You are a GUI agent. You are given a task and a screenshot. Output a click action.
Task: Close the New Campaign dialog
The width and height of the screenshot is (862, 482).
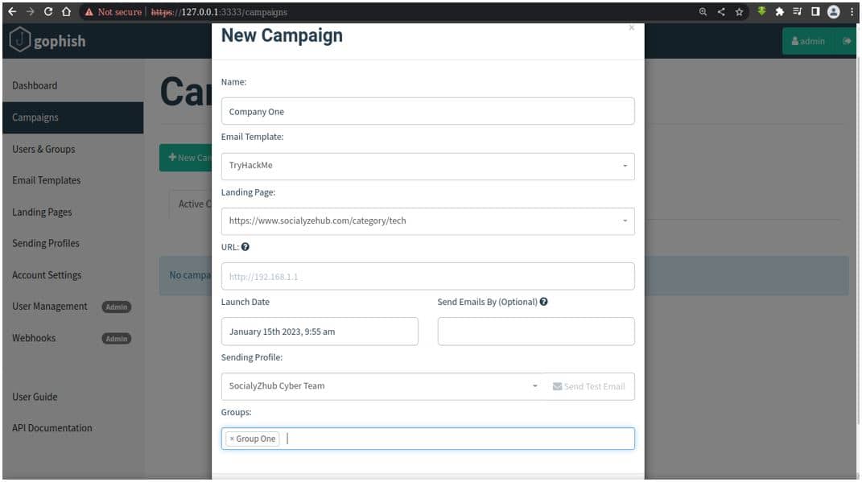click(632, 27)
